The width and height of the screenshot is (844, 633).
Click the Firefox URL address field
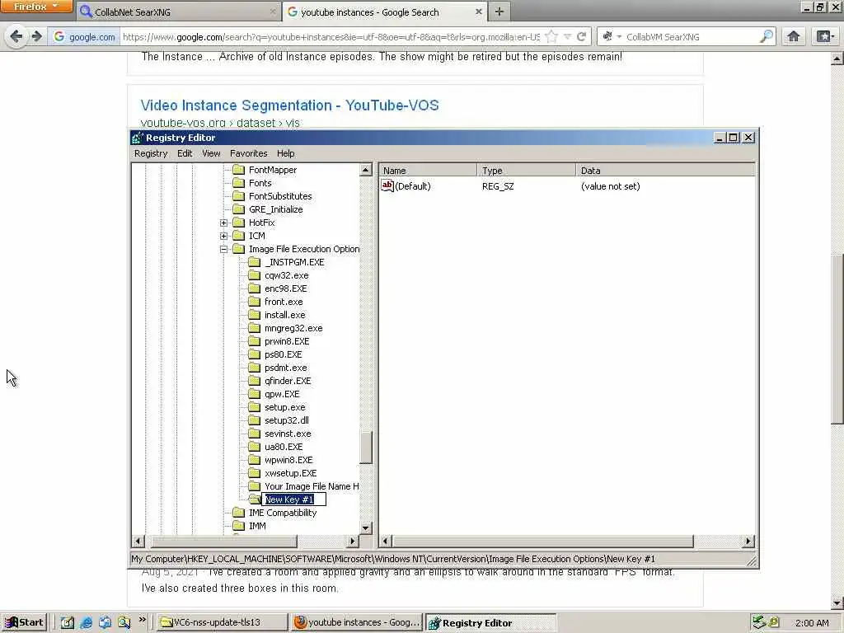[x=331, y=36]
